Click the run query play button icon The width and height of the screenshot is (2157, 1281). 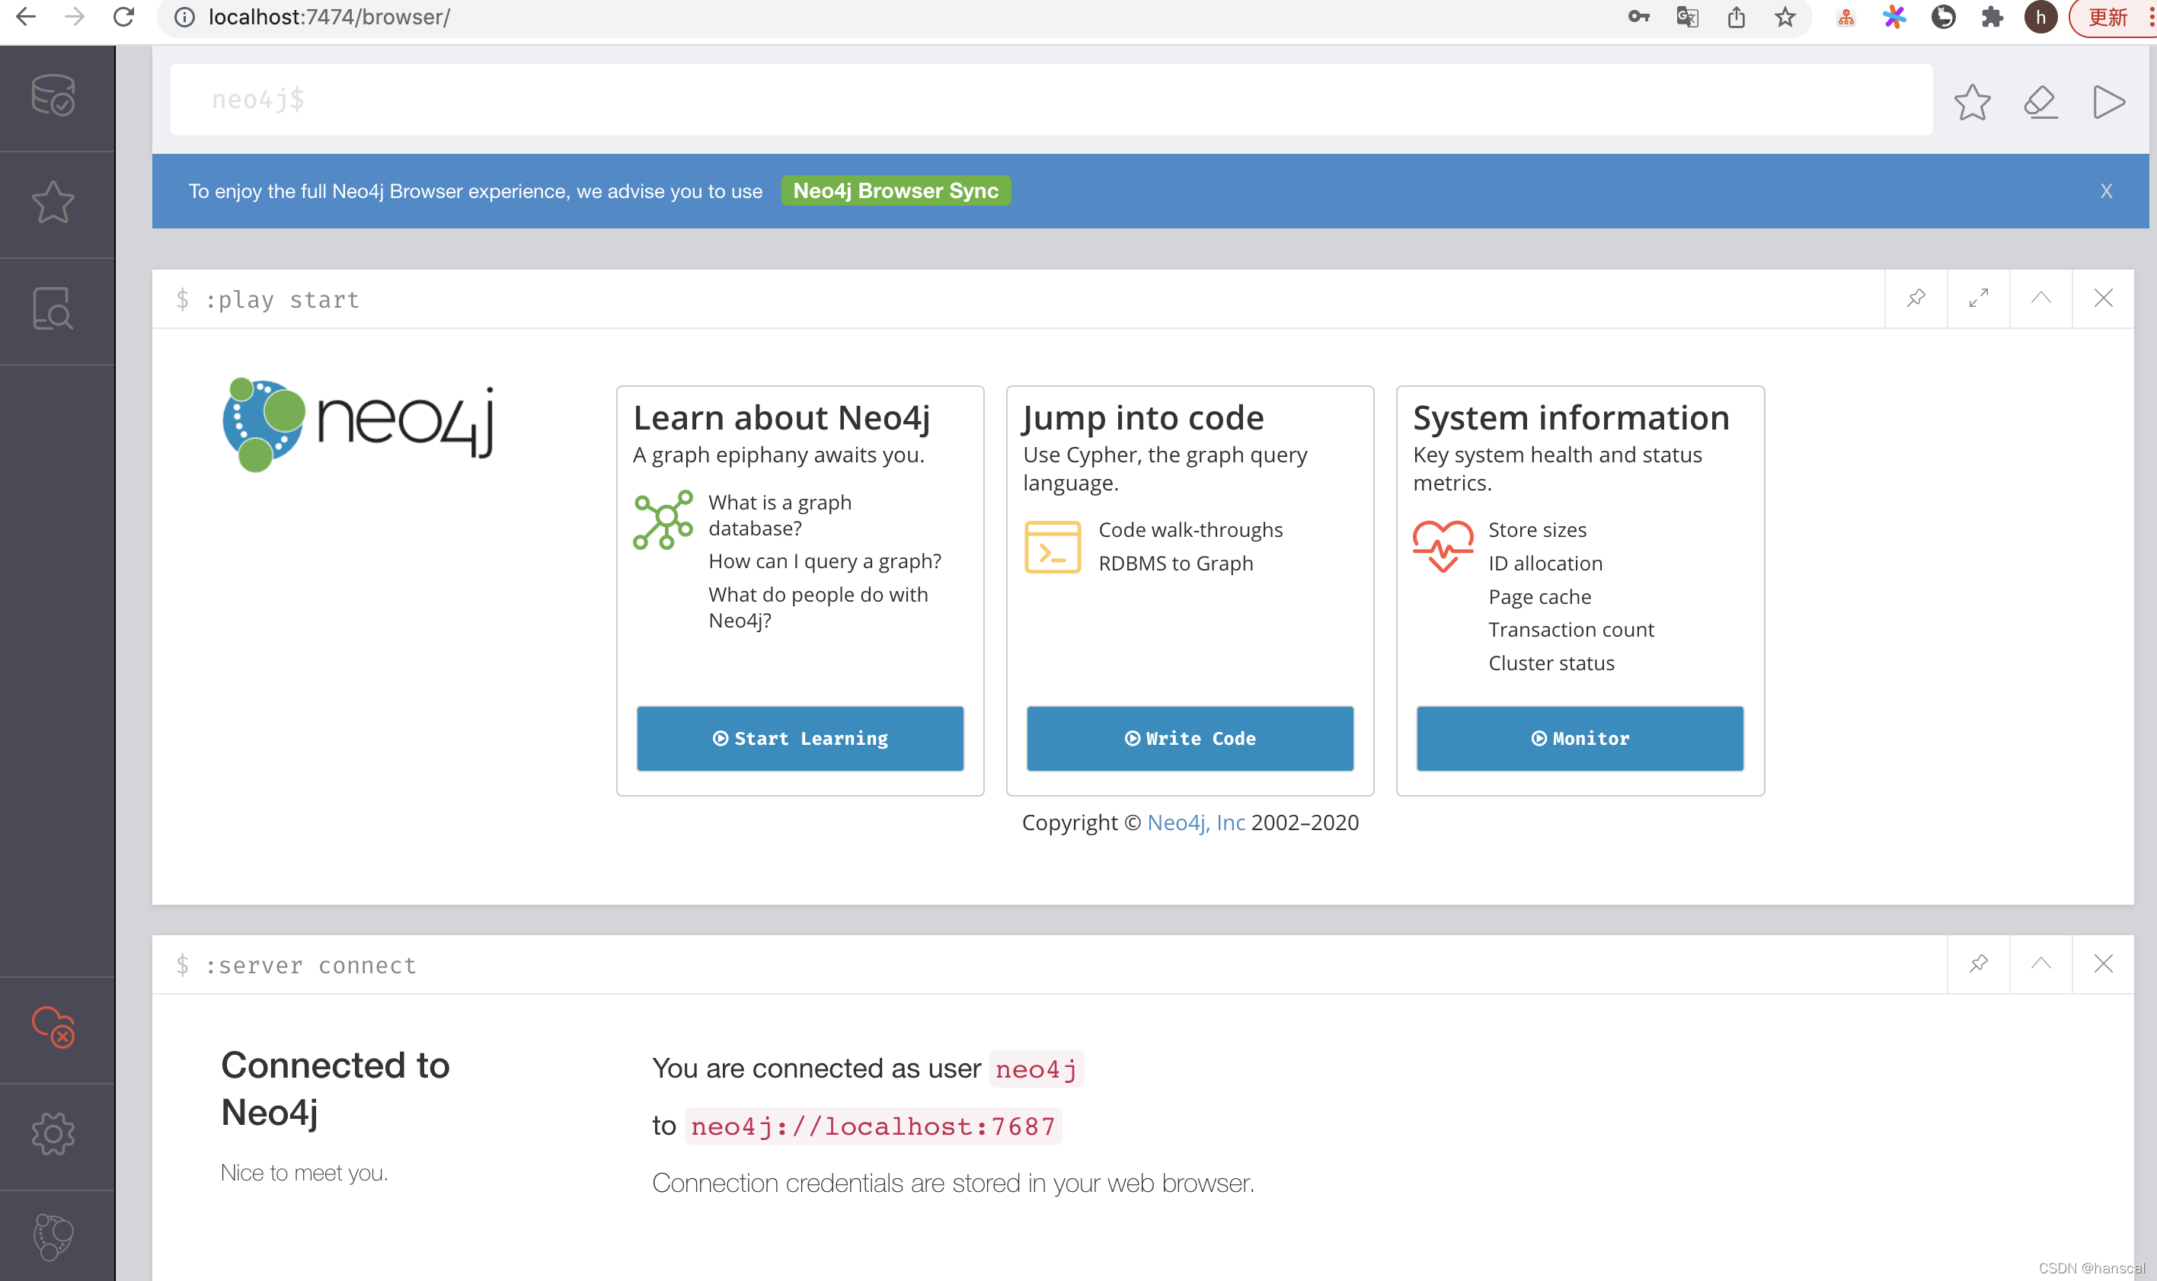(x=2110, y=102)
